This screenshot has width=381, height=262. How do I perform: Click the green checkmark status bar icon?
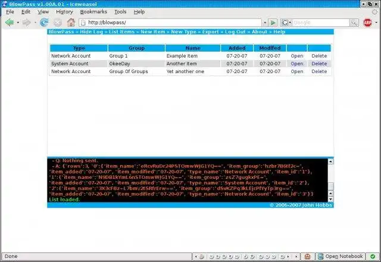click(x=373, y=257)
